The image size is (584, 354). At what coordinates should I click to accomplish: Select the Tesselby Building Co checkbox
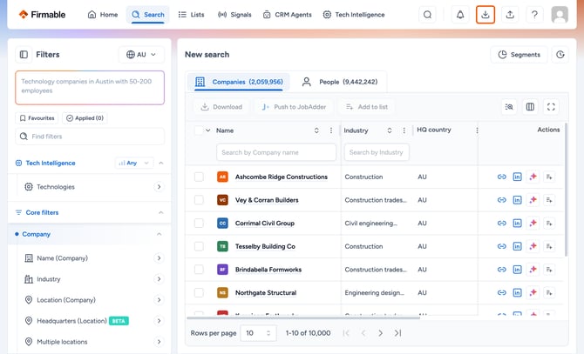click(x=199, y=246)
